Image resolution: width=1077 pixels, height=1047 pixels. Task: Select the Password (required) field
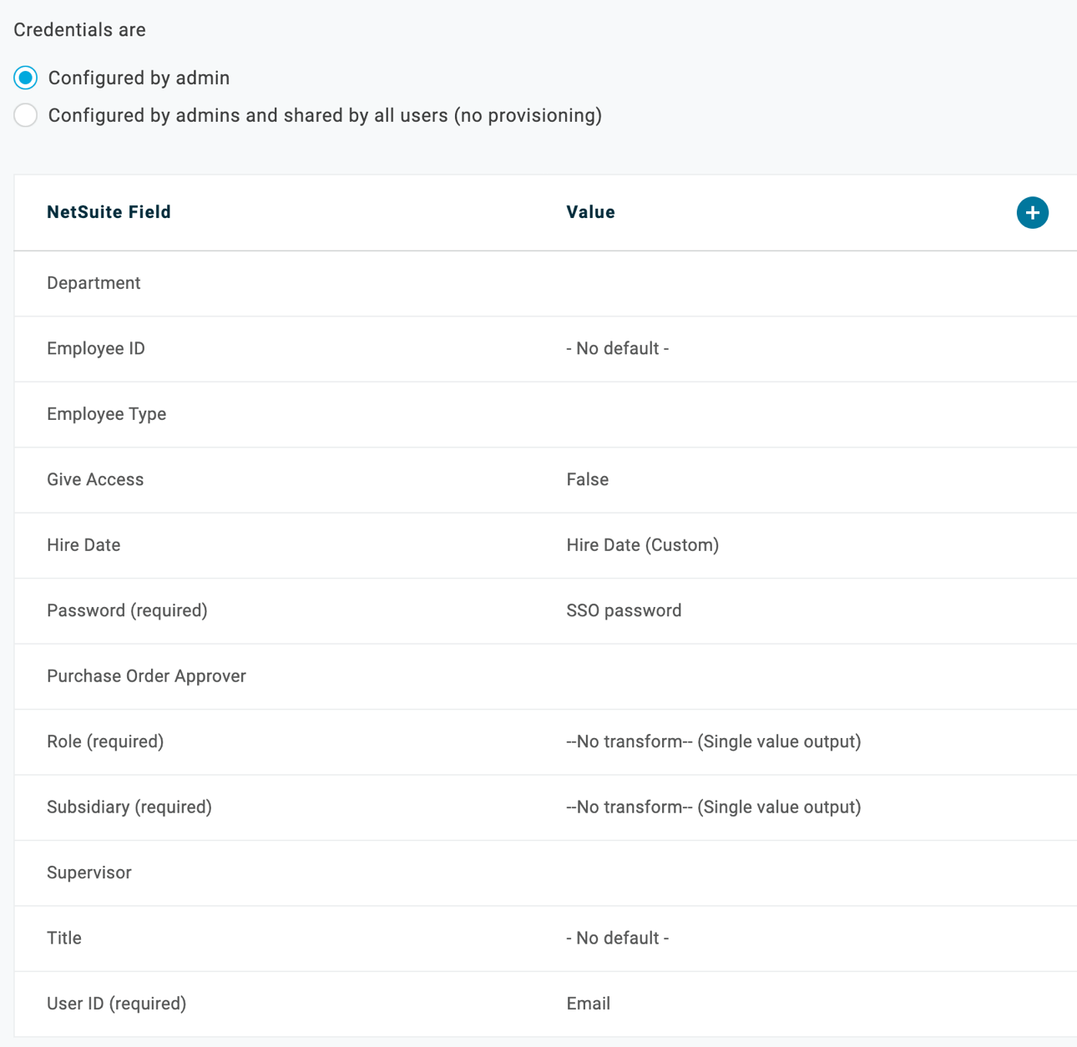(x=127, y=610)
